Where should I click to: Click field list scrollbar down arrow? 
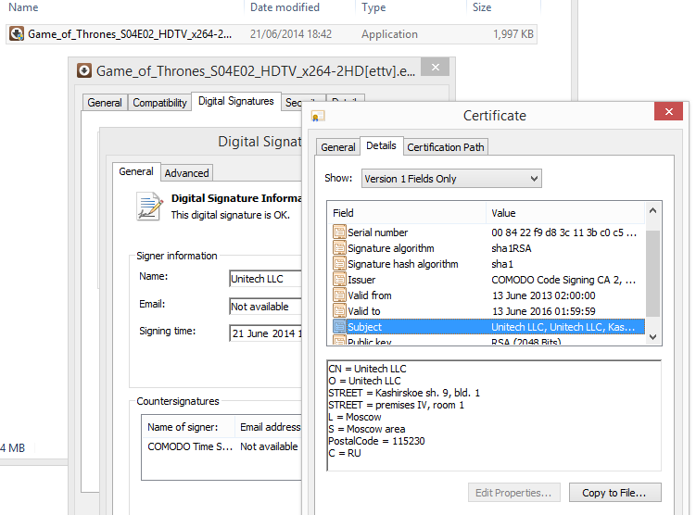click(x=652, y=336)
